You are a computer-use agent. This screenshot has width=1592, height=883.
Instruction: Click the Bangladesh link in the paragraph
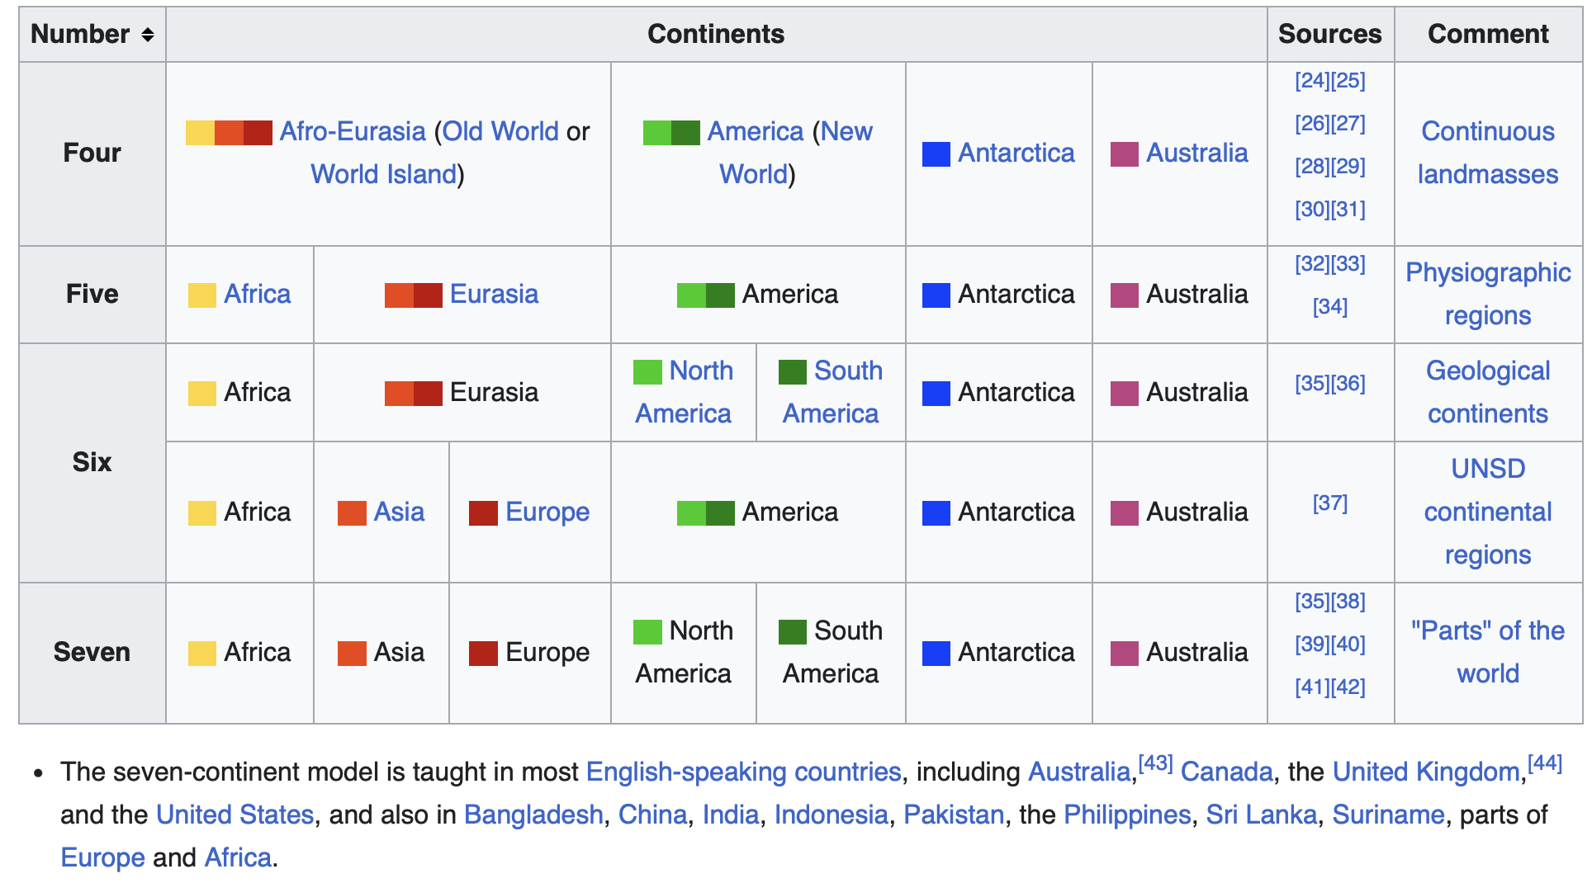[x=533, y=815]
